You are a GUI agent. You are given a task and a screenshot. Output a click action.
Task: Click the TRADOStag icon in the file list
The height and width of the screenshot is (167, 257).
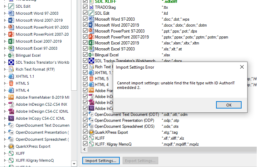point(91,7)
